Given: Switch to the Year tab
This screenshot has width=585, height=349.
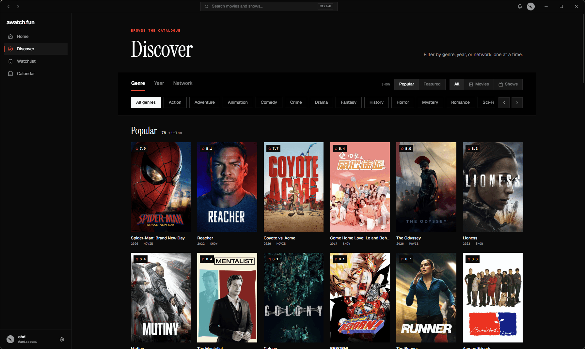Looking at the screenshot, I should [159, 83].
